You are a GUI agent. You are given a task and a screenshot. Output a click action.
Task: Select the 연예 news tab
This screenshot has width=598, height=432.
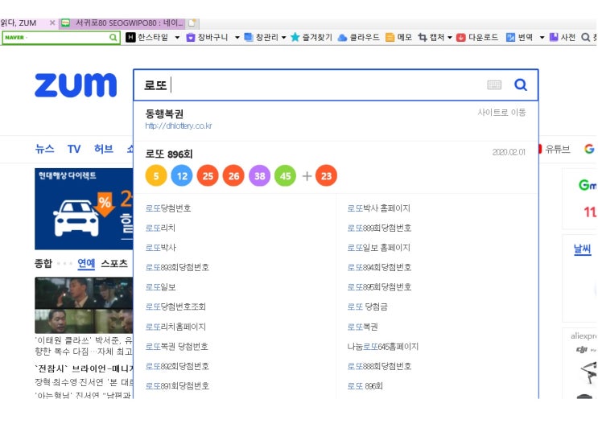[x=86, y=263]
